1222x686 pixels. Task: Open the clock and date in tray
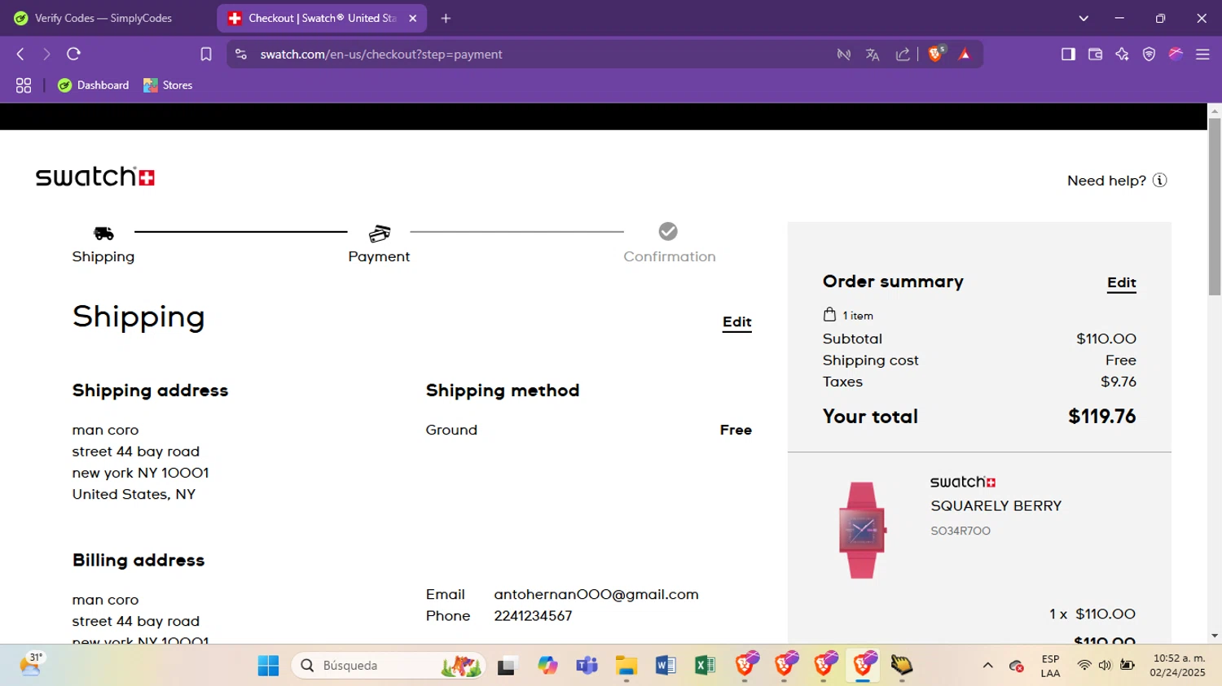(x=1178, y=666)
